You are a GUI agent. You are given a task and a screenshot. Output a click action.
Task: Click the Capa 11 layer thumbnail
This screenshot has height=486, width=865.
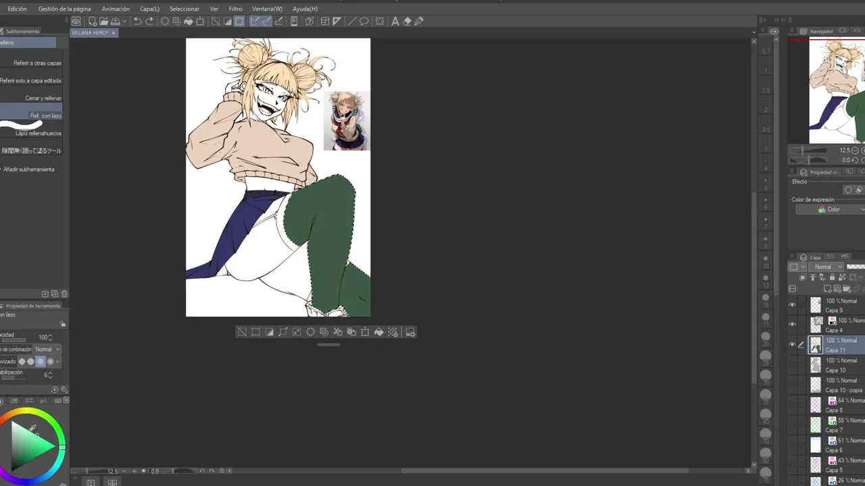(x=816, y=345)
